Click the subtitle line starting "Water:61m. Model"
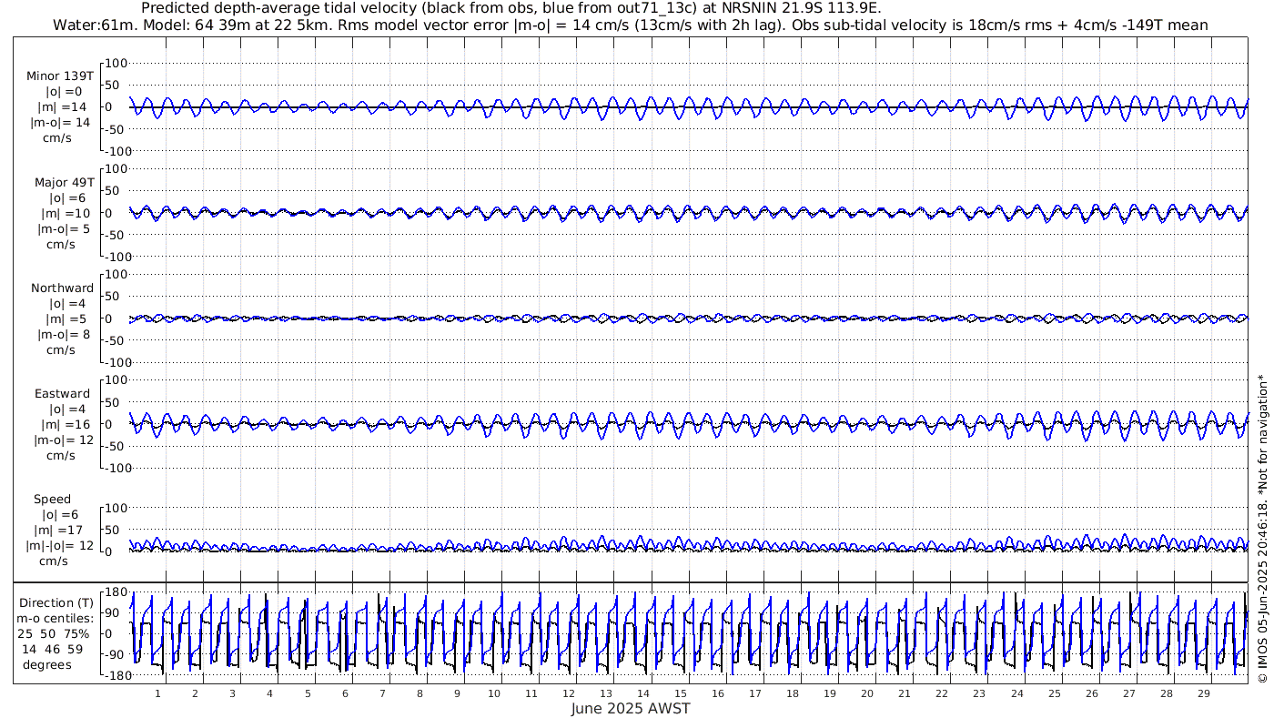This screenshot has height=728, width=1274. (x=631, y=25)
